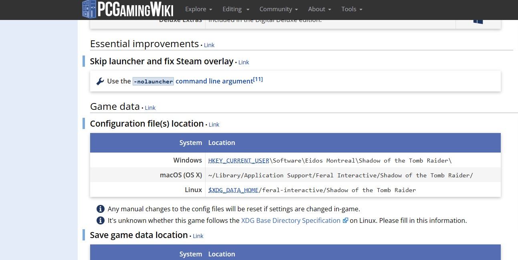518x260 pixels.
Task: Click the Game data heading
Action: (x=115, y=107)
